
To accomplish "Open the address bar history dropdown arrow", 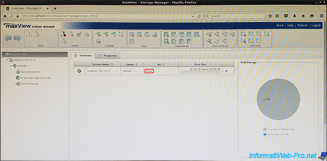I will [x=192, y=16].
